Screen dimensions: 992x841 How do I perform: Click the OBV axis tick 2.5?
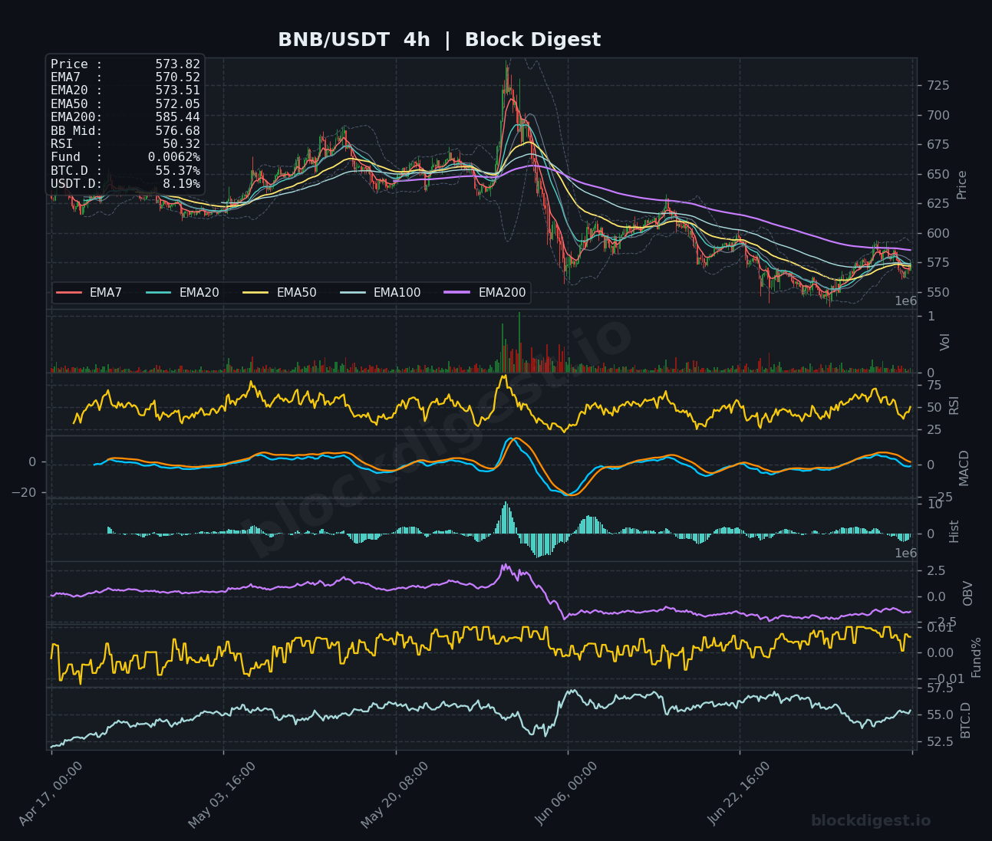click(x=936, y=571)
